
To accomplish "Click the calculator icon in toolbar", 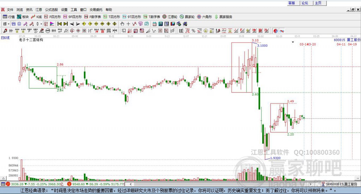I will pos(160,24).
